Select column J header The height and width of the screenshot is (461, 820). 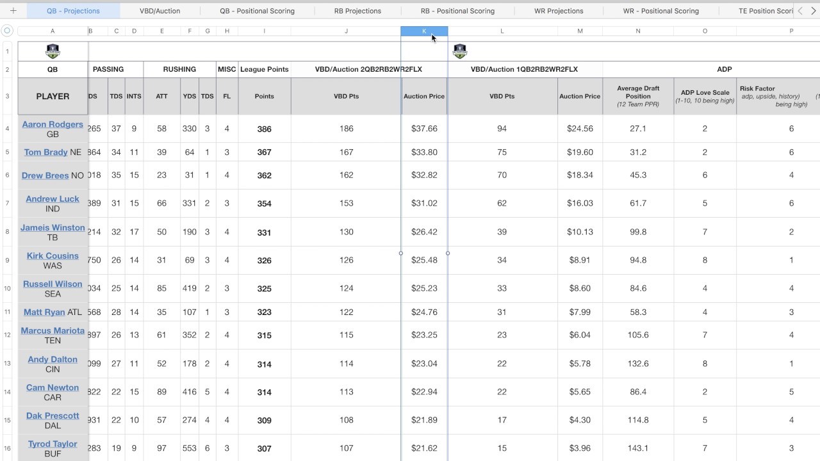pyautogui.click(x=346, y=31)
